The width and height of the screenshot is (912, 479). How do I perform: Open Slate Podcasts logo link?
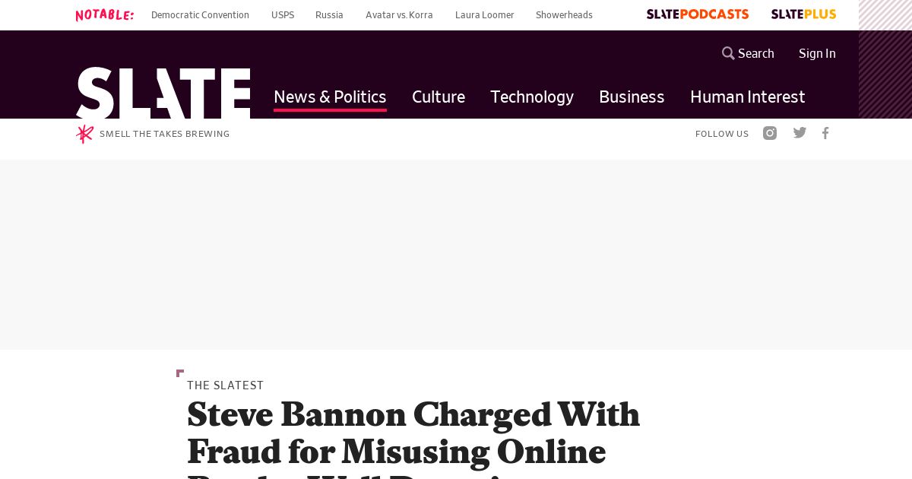[698, 14]
